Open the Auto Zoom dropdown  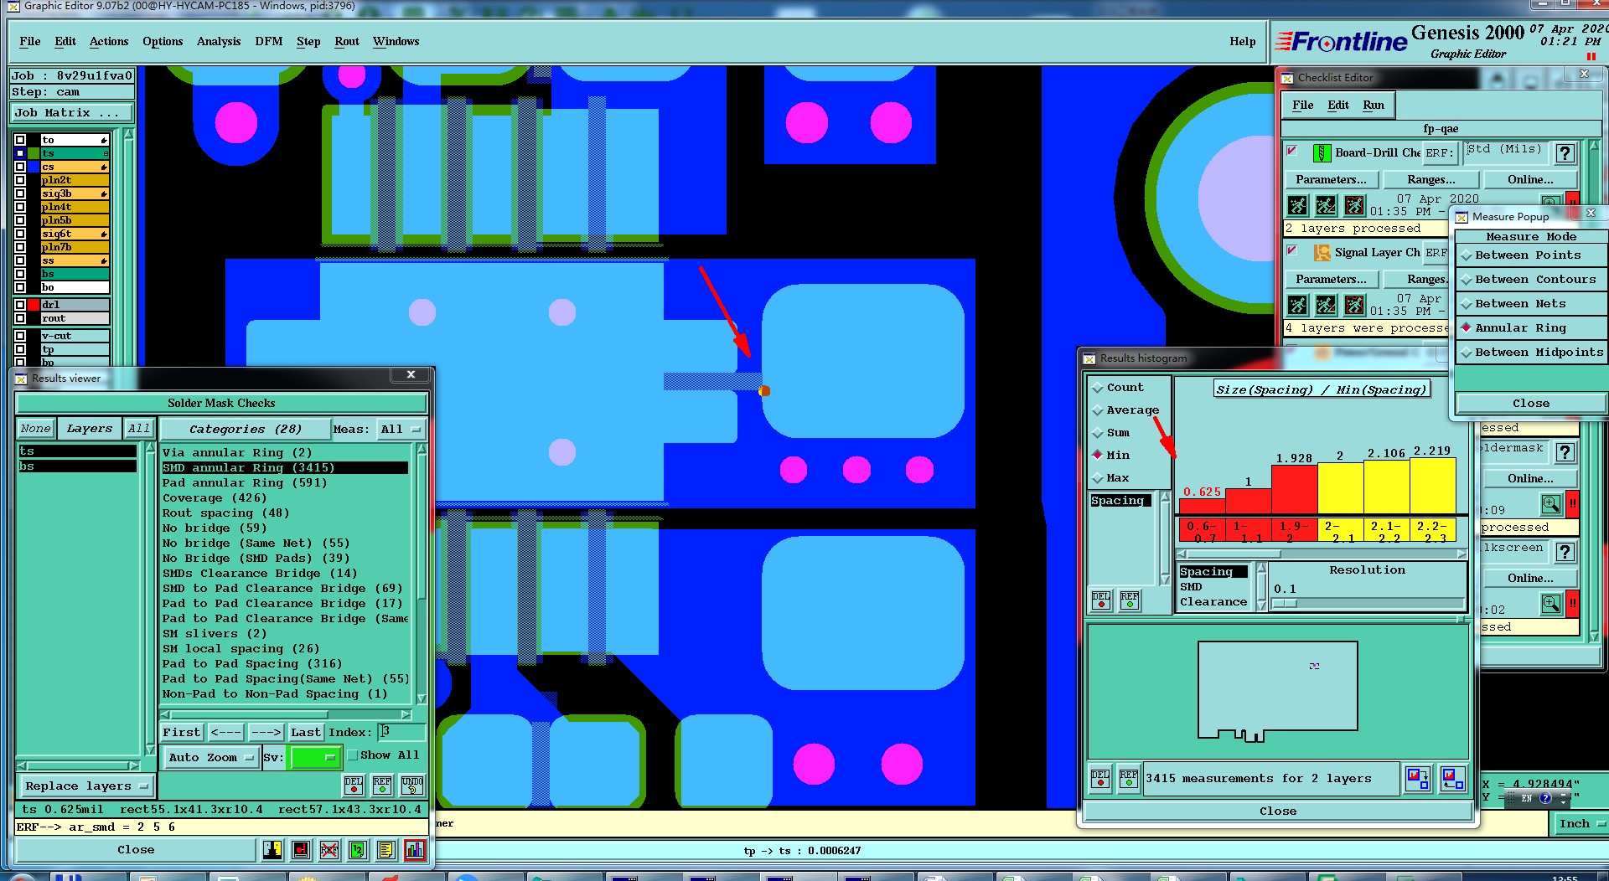click(x=210, y=758)
